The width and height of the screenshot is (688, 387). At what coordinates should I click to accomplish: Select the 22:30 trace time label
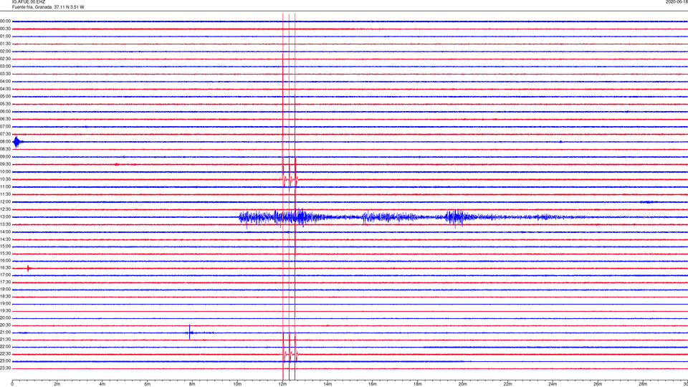point(5,353)
